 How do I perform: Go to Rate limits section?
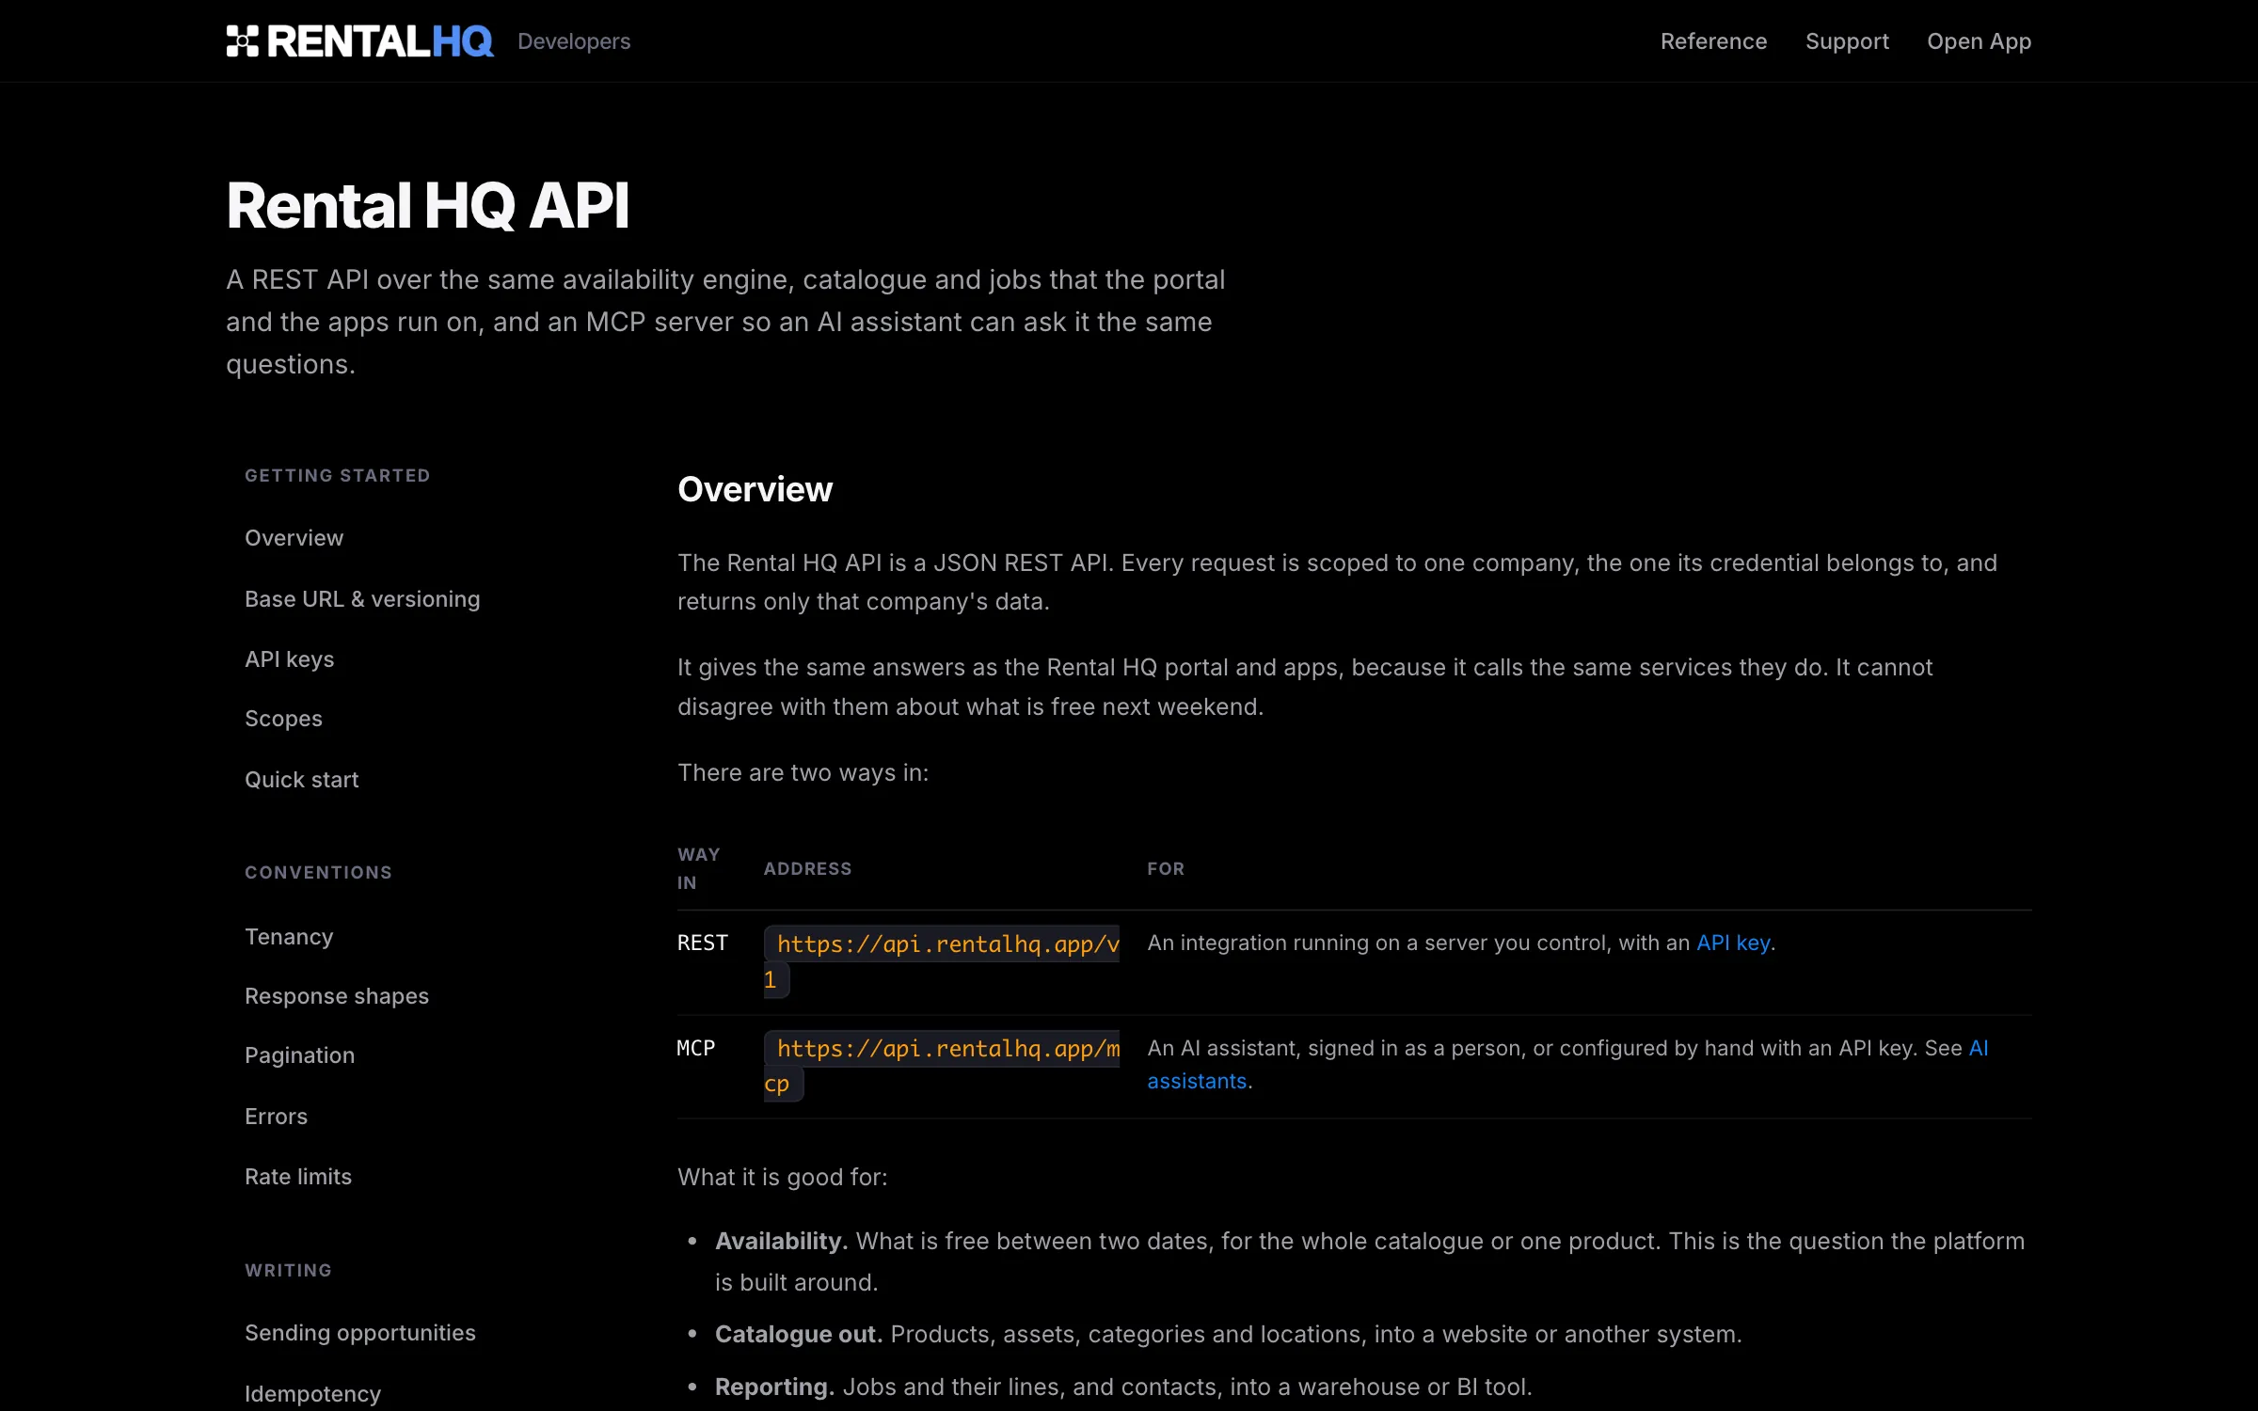click(298, 1177)
